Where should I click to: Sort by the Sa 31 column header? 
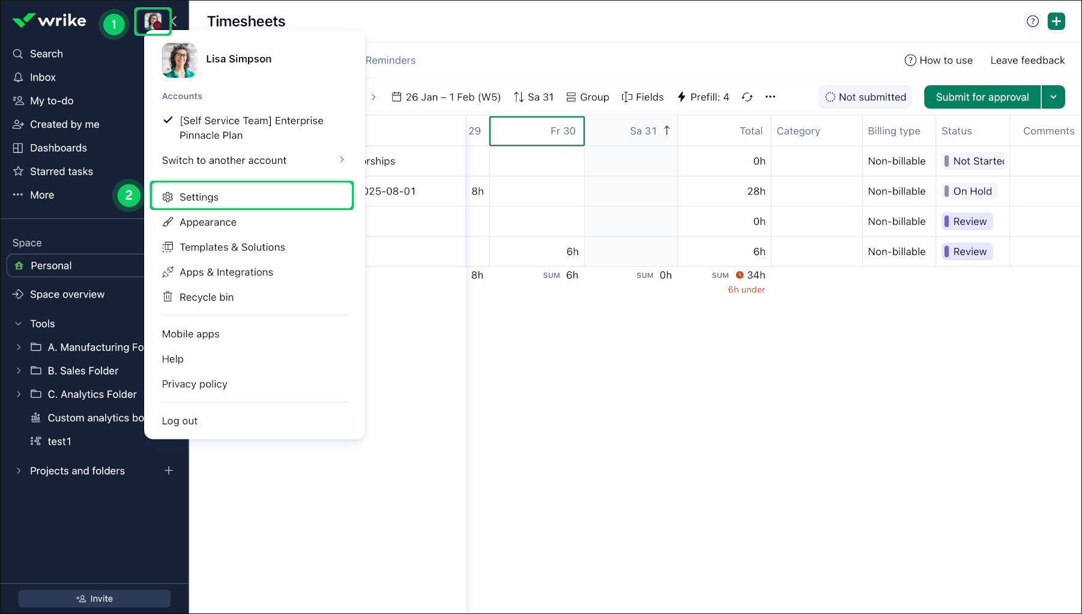(631, 131)
